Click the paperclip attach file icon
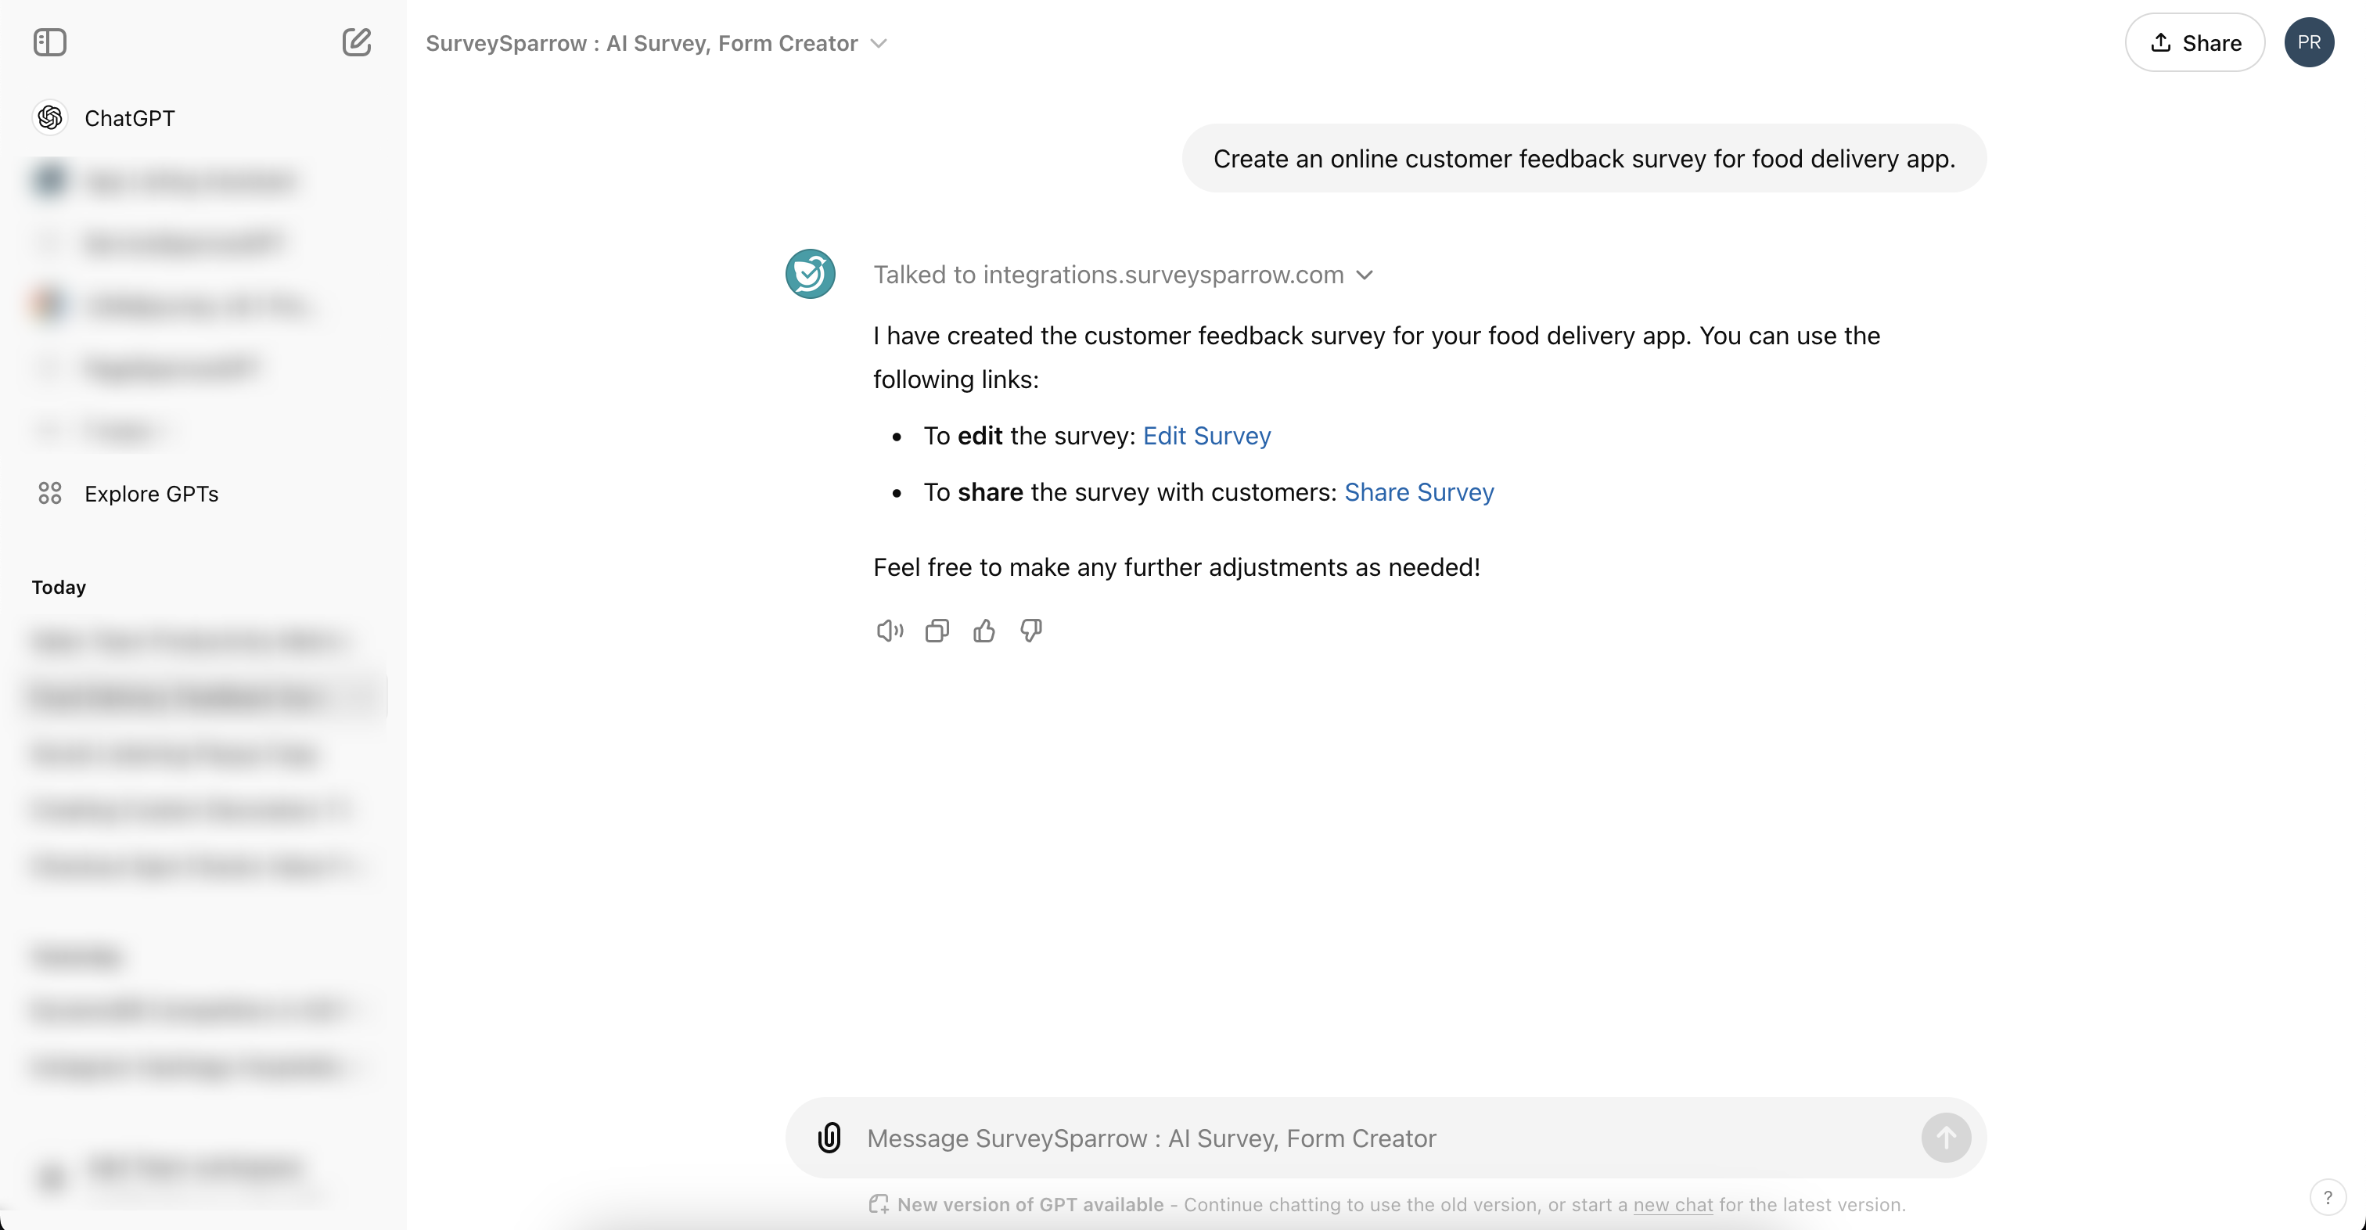 pyautogui.click(x=829, y=1138)
